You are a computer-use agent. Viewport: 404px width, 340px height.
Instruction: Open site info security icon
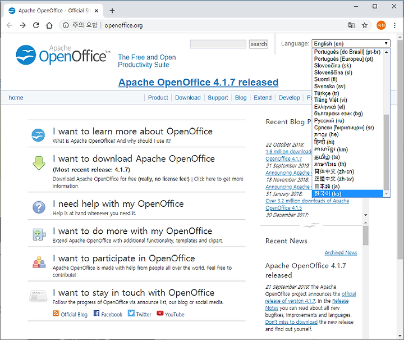coord(66,25)
